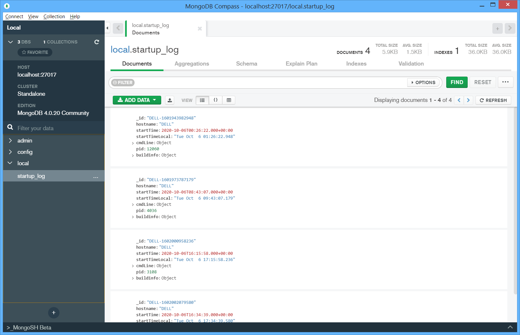Screen dimensions: 520x335
Task: Open the Connect menu
Action: click(14, 17)
